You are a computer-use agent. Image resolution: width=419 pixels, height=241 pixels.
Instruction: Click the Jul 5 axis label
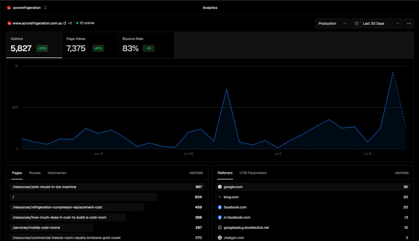click(278, 154)
